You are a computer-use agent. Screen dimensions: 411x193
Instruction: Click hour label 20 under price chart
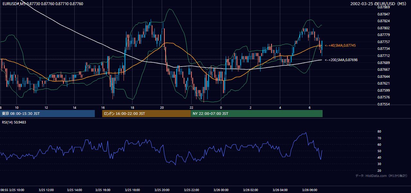pyautogui.click(x=162, y=107)
